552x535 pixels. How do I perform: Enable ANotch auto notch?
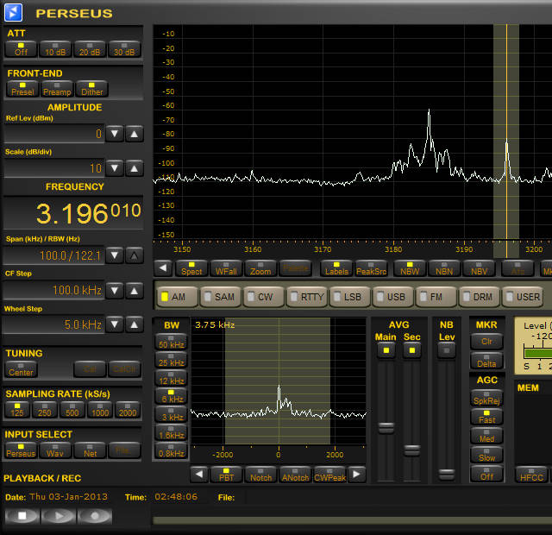click(x=295, y=475)
